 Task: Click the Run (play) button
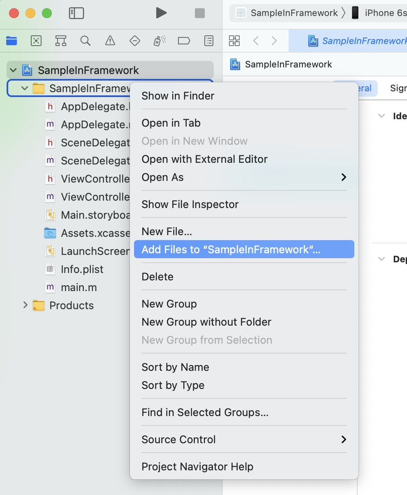click(161, 13)
